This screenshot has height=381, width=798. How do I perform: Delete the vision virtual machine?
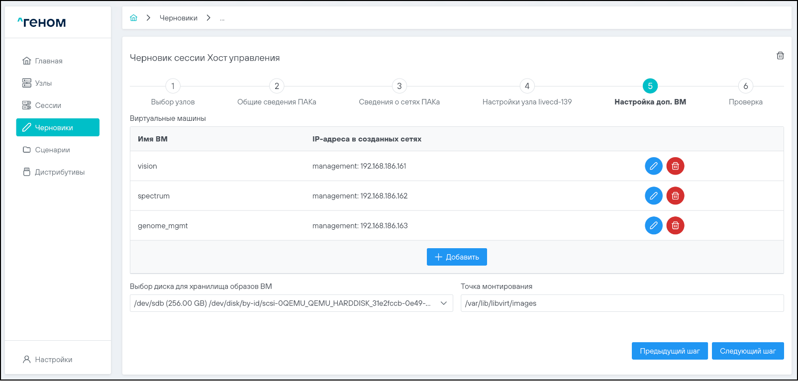pos(675,166)
